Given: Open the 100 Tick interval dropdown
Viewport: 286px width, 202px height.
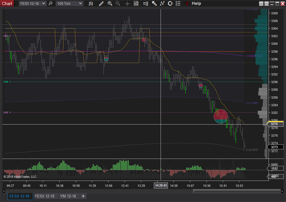Looking at the screenshot, I should click(x=69, y=3).
